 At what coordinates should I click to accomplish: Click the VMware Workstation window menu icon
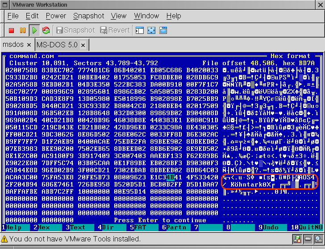(5, 4)
